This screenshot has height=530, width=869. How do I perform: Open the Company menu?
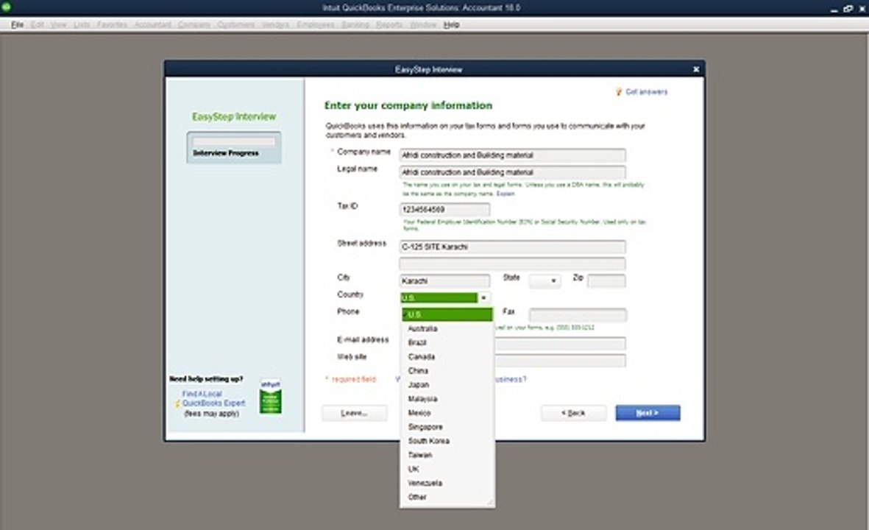pos(194,25)
